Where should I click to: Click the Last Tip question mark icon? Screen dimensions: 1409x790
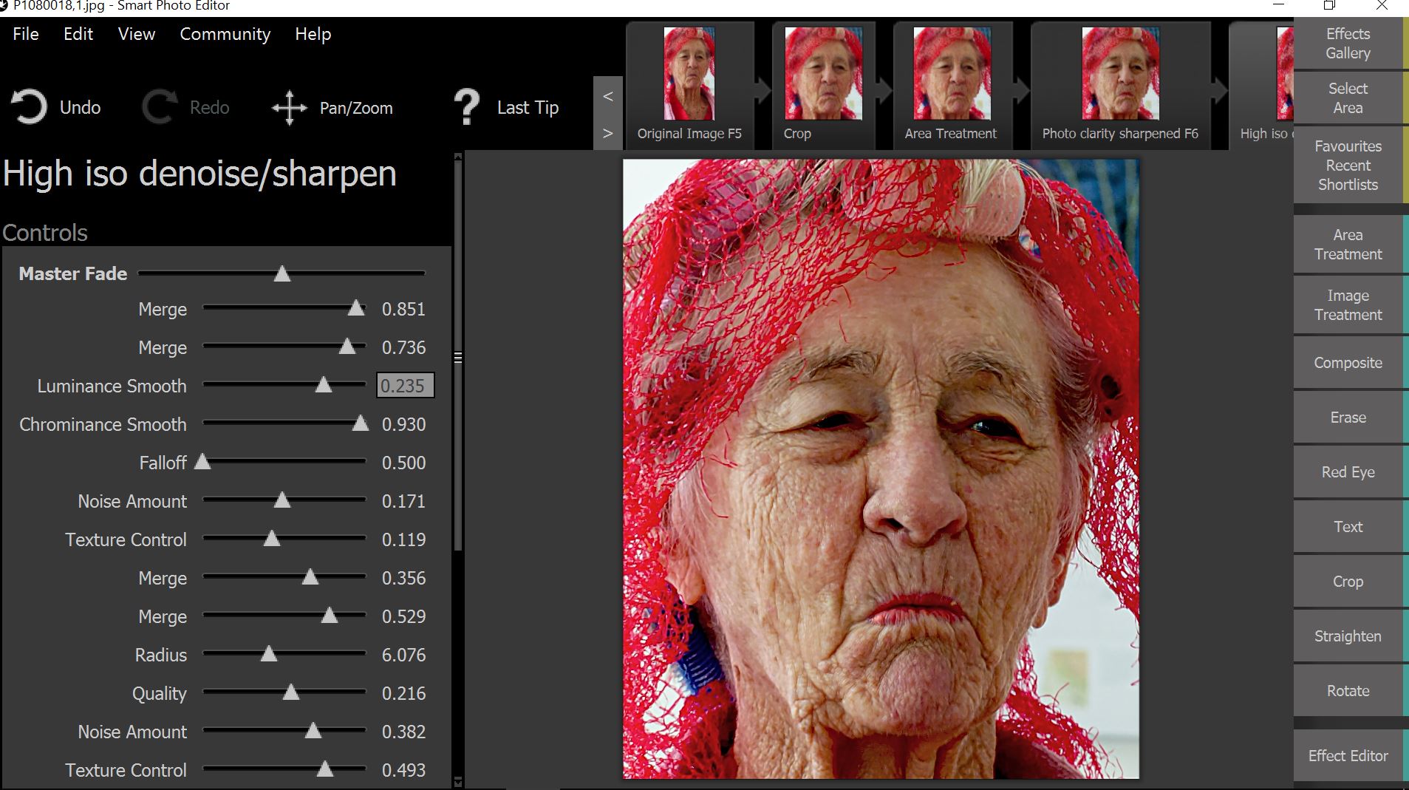point(467,108)
